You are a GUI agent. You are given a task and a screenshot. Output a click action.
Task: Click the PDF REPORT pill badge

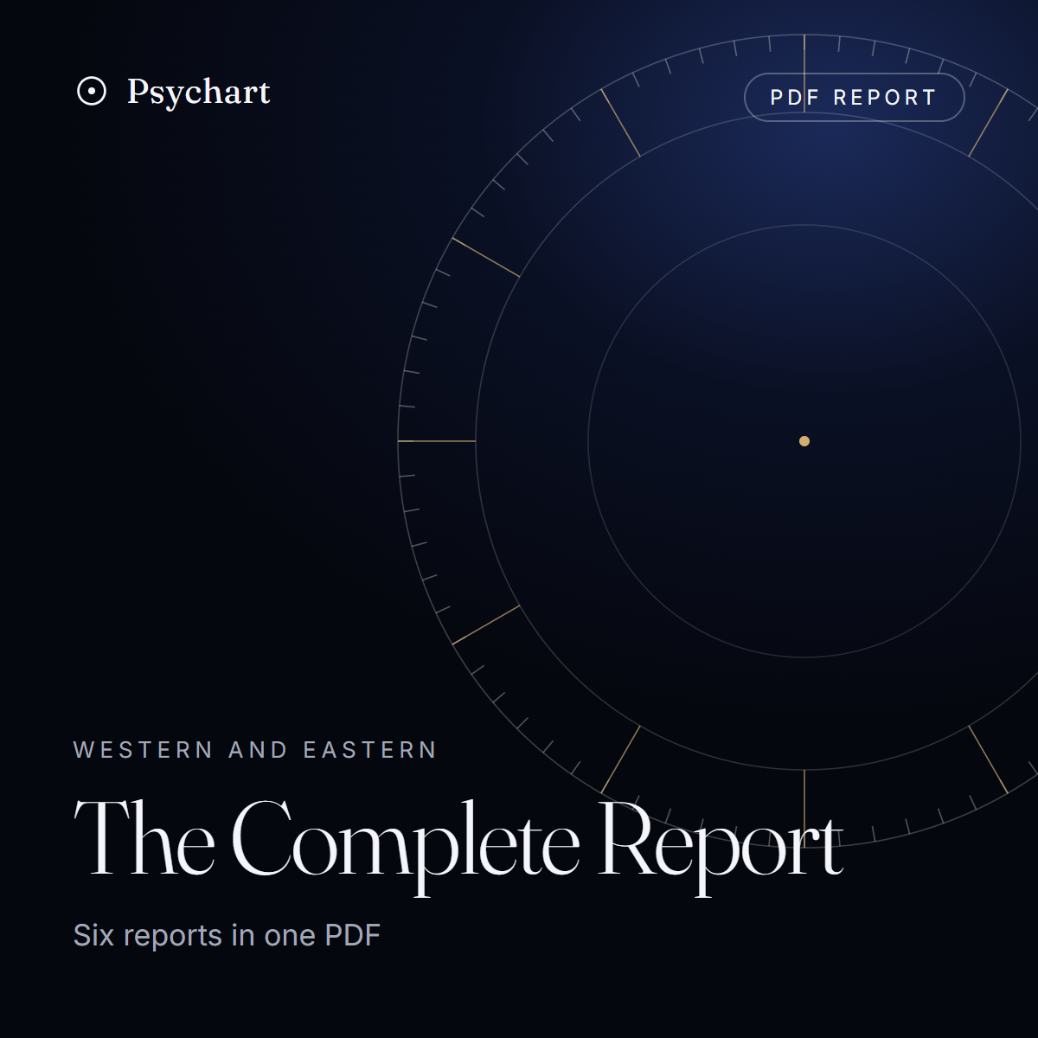854,97
